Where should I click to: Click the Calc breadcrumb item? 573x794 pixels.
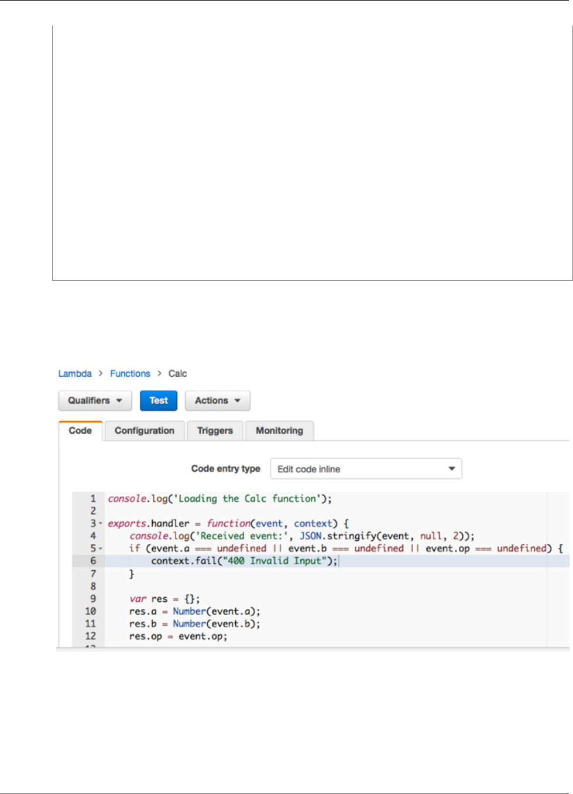tap(177, 374)
